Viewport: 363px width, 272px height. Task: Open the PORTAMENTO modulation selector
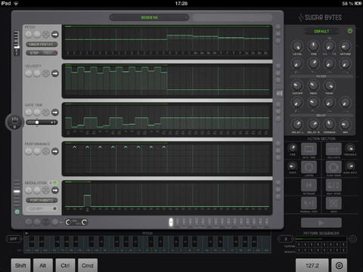42,200
